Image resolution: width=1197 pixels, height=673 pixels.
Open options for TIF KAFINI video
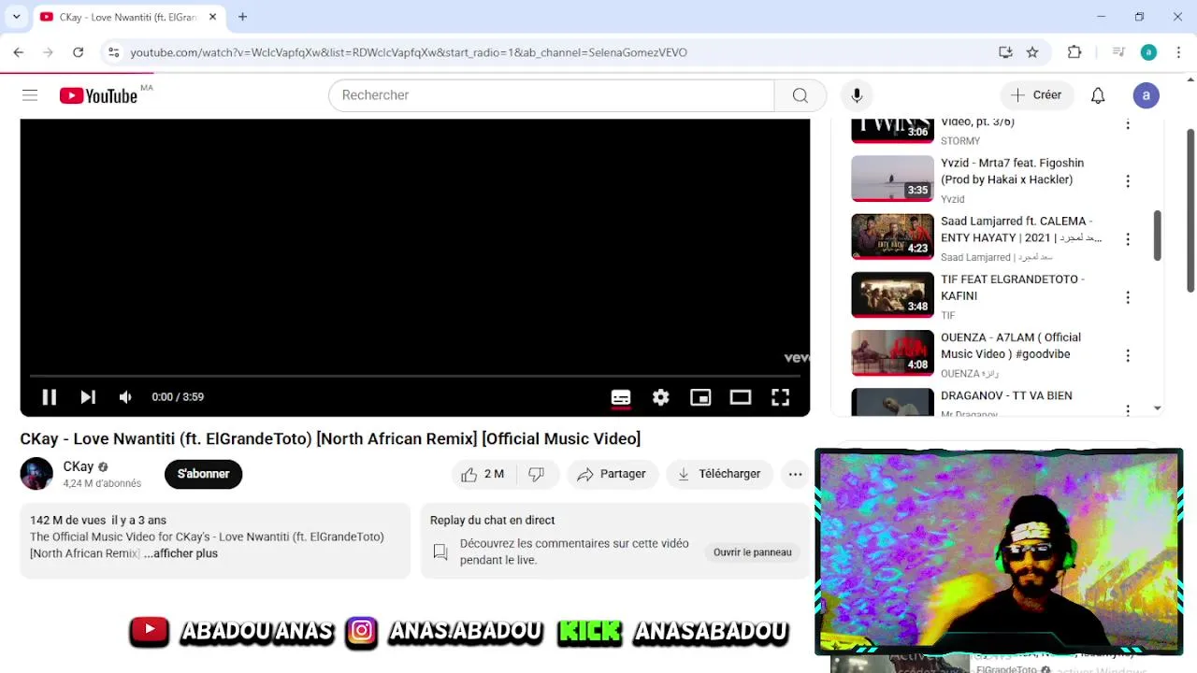[1128, 297]
